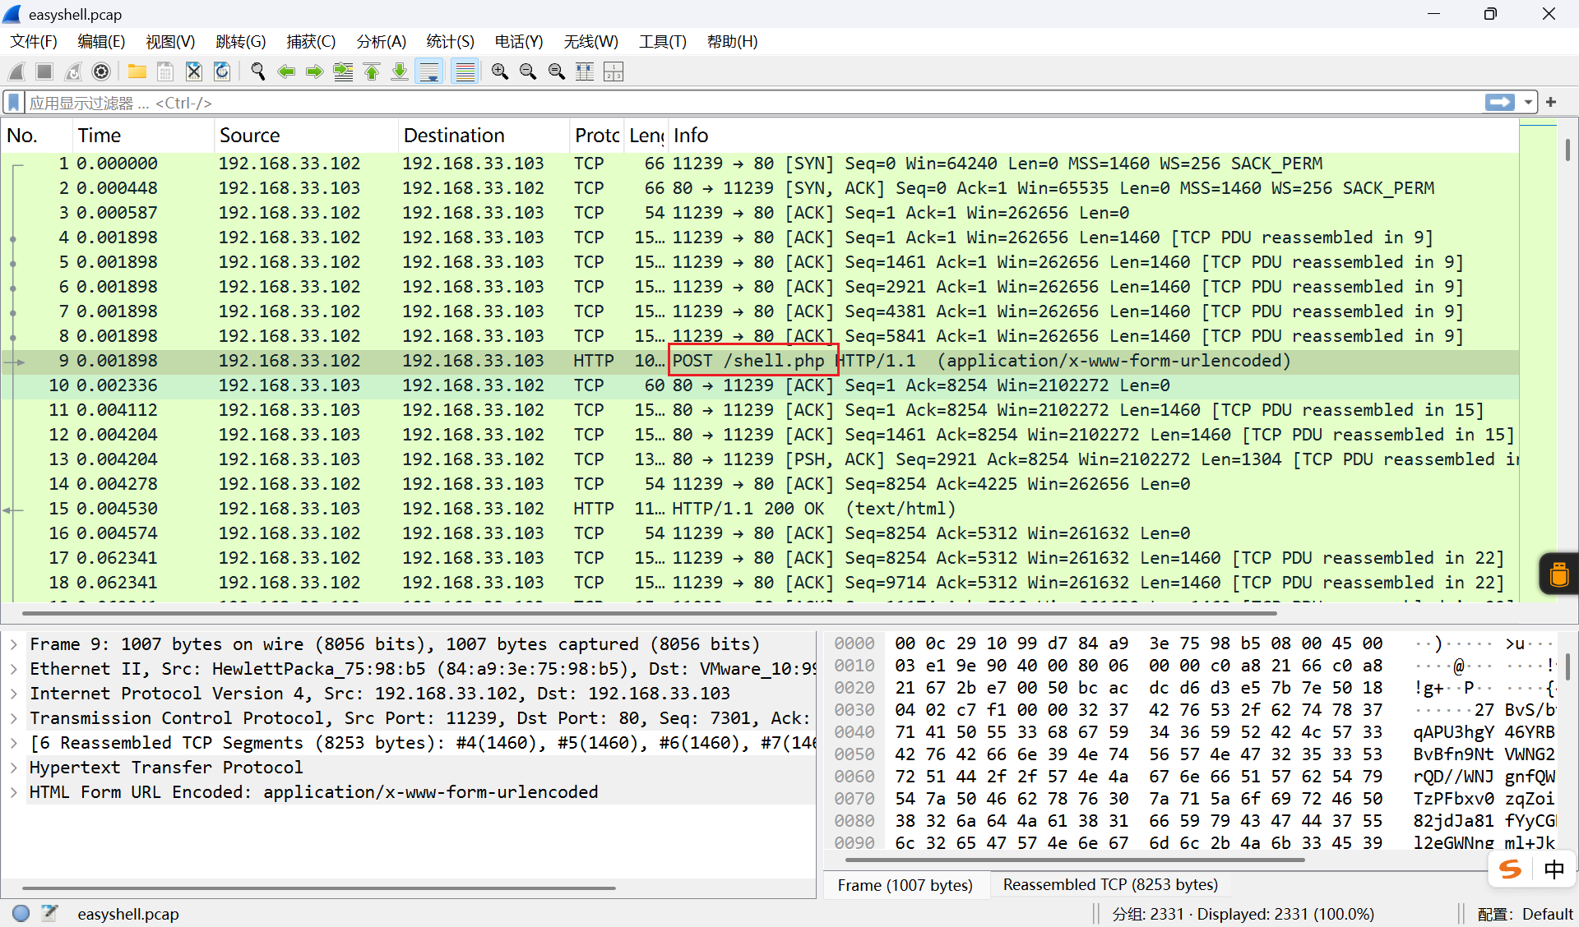Viewport: 1579px width, 927px height.
Task: Click the display filter input field
Action: pyautogui.click(x=740, y=103)
